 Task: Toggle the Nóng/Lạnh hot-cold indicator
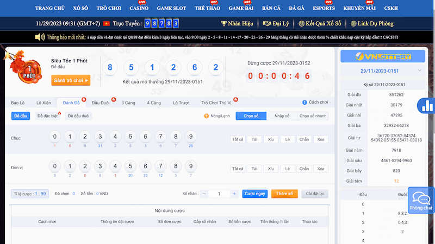coord(206,116)
